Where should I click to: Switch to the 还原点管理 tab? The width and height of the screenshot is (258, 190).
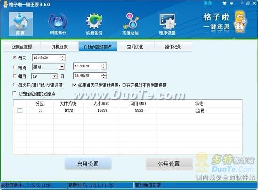pos(22,47)
